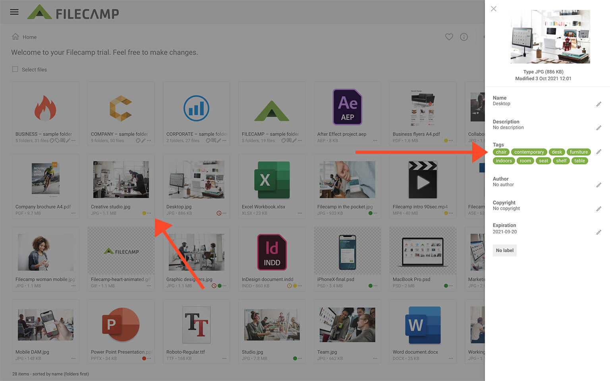
Task: Click the heart favorites icon
Action: click(449, 37)
